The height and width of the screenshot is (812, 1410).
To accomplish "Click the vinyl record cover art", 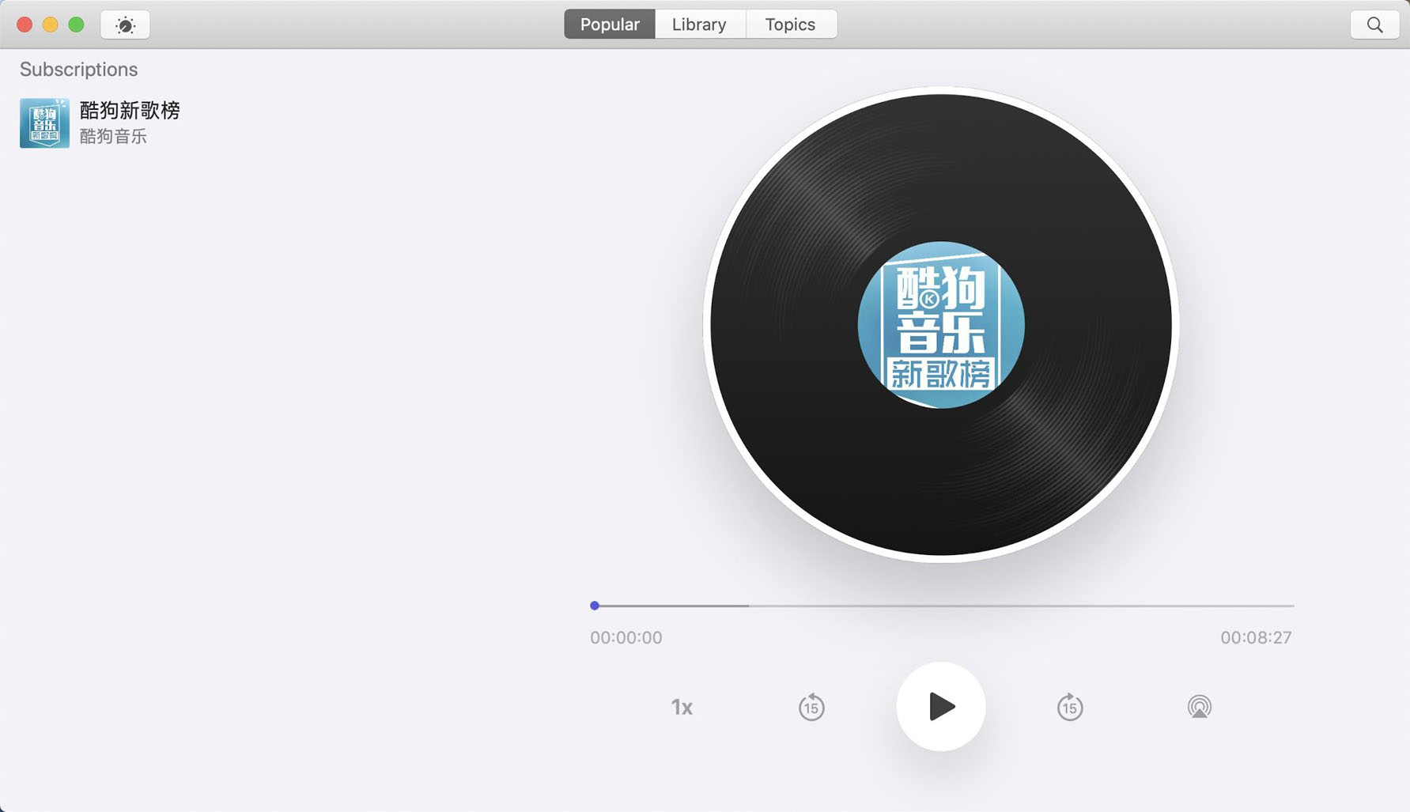I will coord(941,324).
